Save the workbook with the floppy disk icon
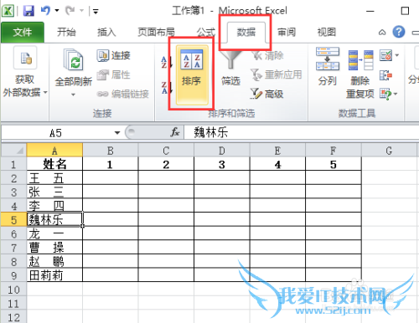The width and height of the screenshot is (419, 323). click(x=28, y=11)
